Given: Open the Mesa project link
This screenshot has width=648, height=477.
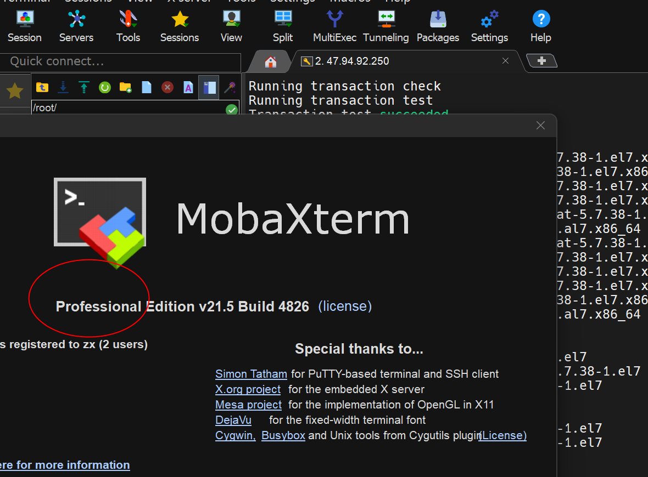Looking at the screenshot, I should [x=248, y=405].
